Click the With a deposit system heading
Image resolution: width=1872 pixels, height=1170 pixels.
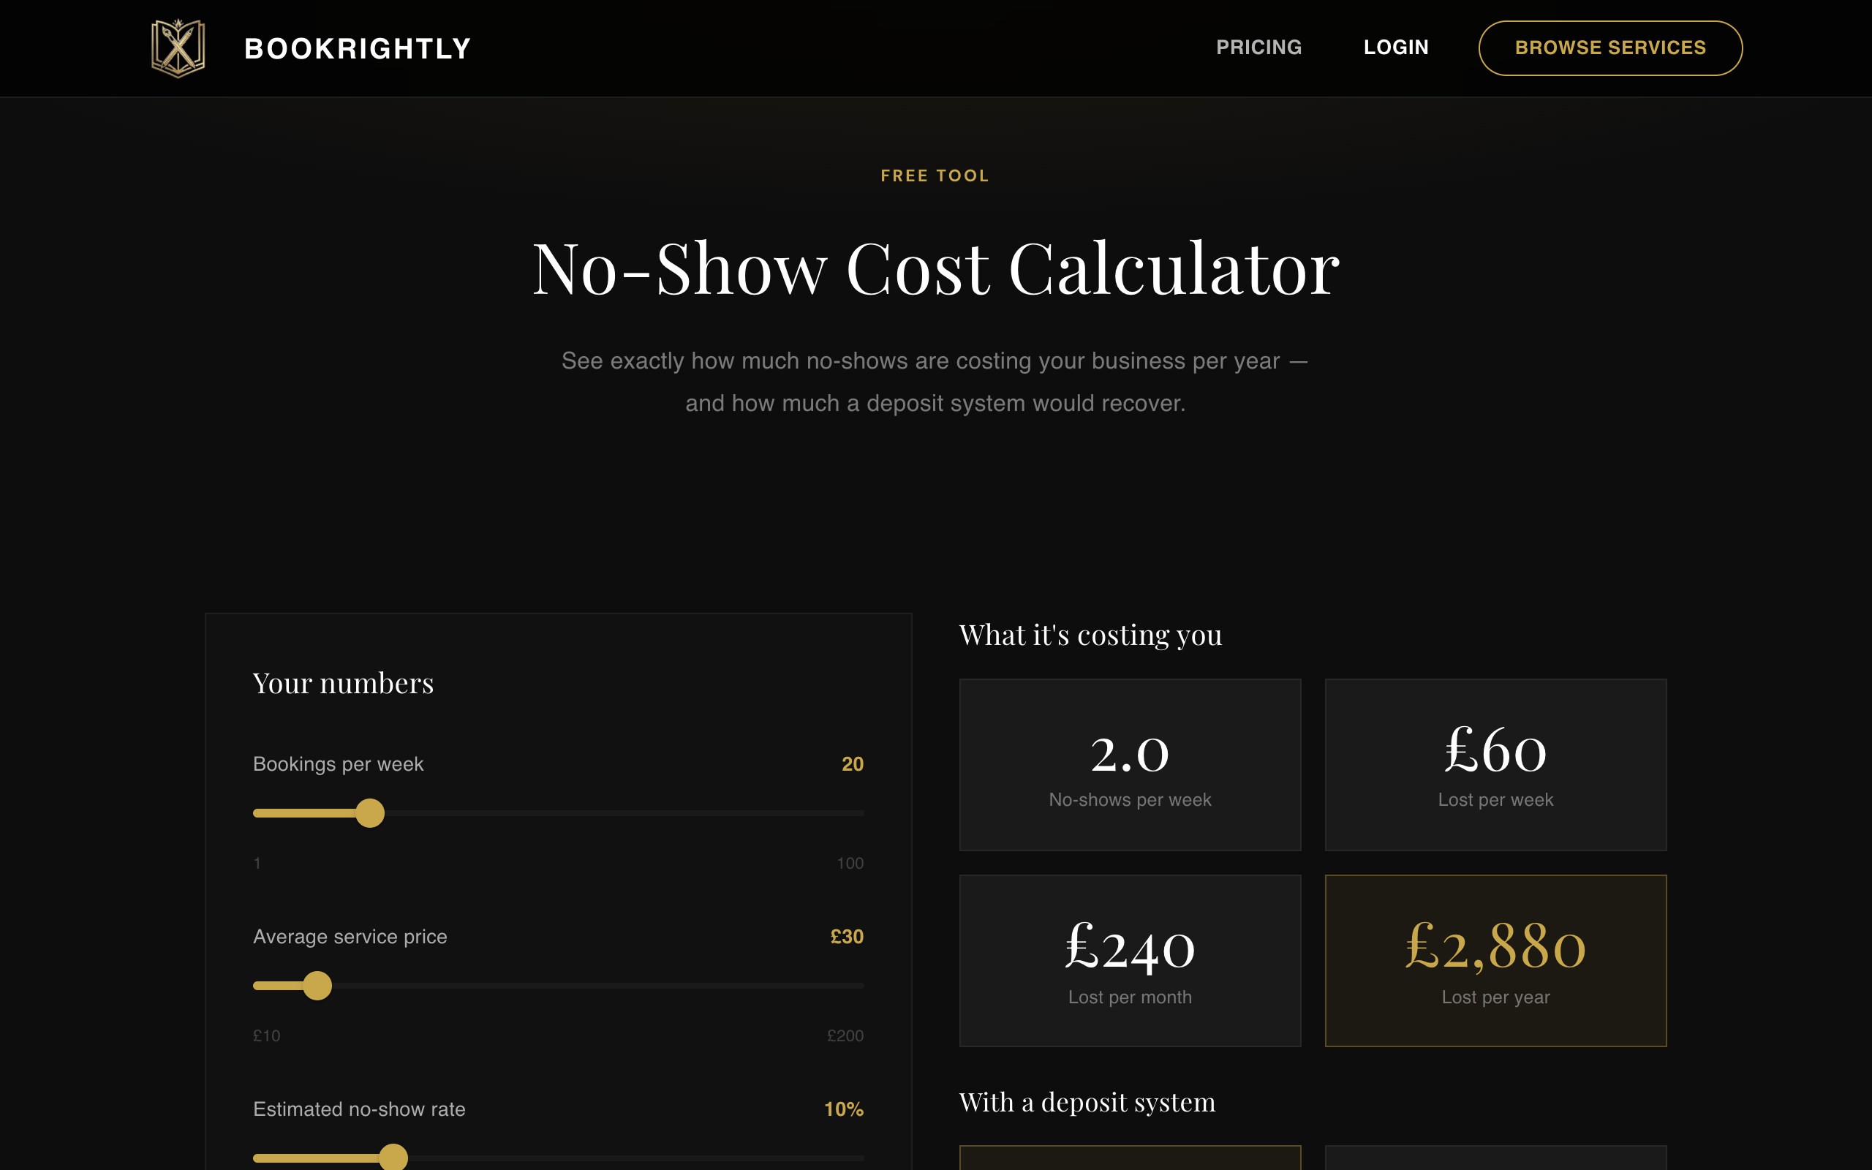(1087, 1102)
